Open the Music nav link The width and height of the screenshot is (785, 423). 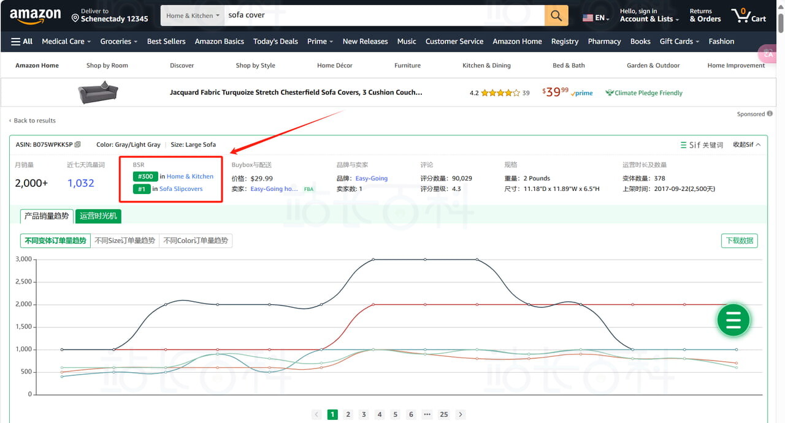pos(407,42)
